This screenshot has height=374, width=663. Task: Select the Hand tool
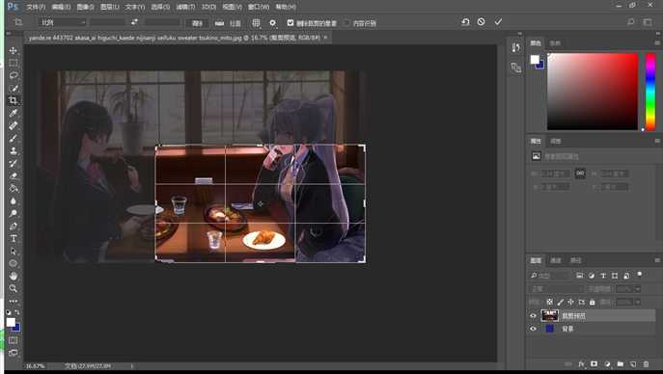(14, 276)
